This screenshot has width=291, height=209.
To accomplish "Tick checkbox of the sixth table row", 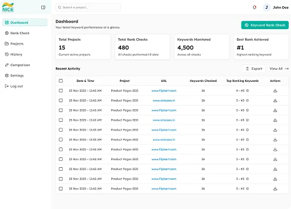I will tap(61, 140).
